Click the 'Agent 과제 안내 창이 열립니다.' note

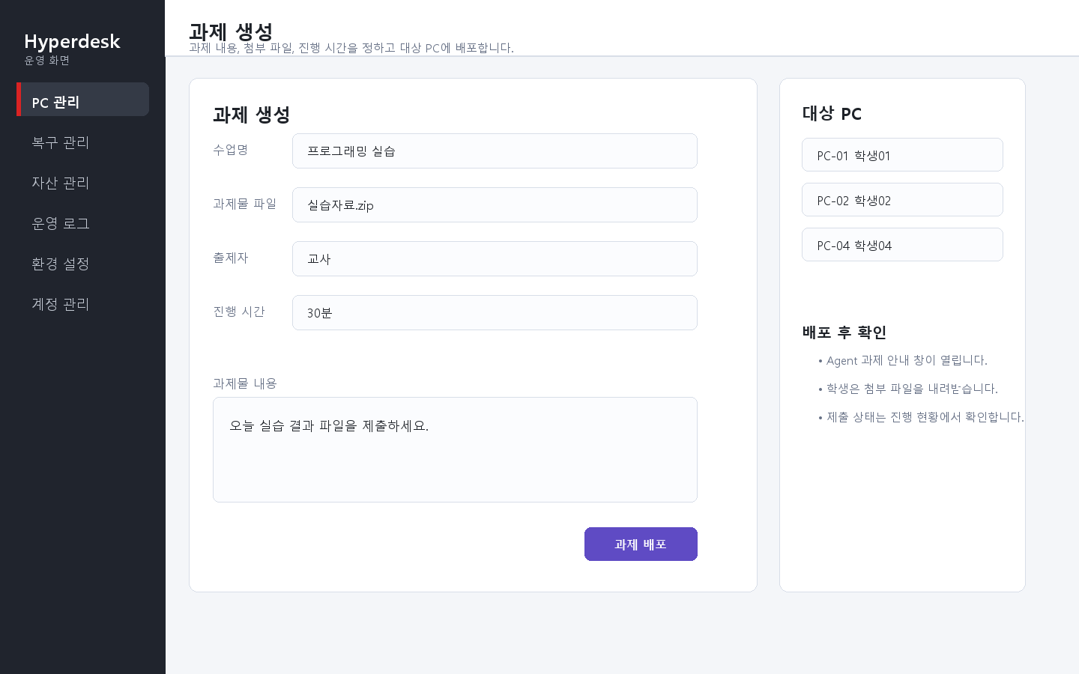907,360
